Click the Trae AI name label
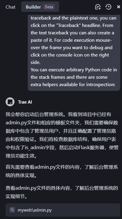 coord(25,102)
